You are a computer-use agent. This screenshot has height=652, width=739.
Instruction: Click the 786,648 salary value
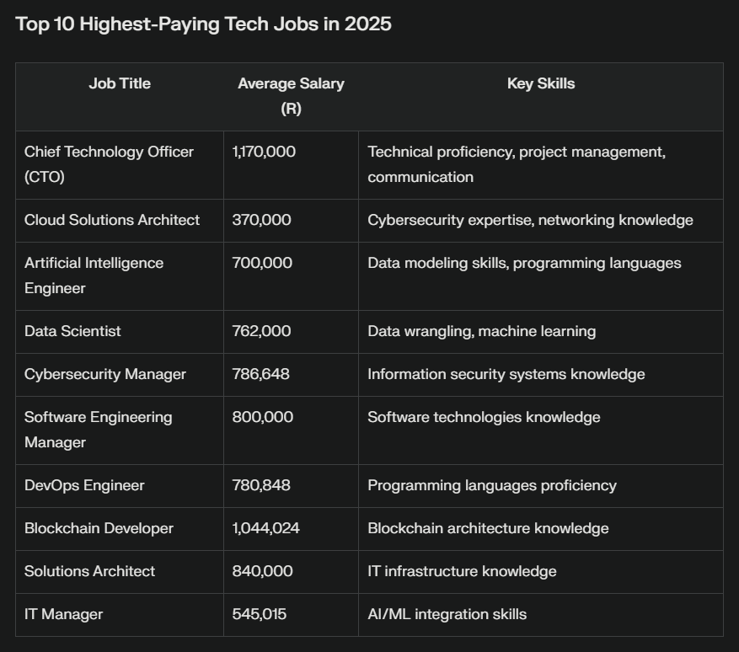point(260,374)
